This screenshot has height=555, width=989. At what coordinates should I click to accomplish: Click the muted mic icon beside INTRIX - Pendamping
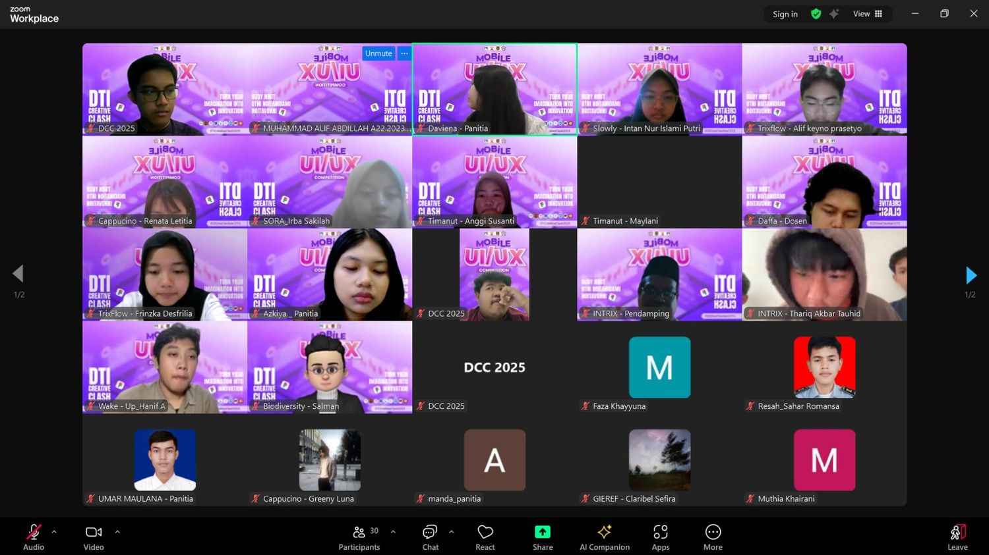coord(585,314)
